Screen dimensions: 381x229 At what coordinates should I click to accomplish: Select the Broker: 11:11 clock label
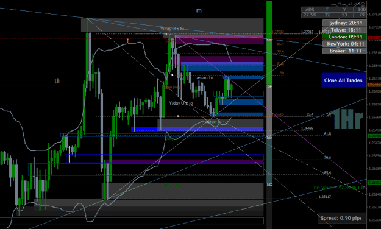344,51
